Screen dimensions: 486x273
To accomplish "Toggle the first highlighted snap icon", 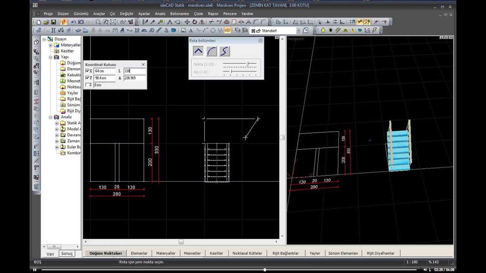I will 359,22.
